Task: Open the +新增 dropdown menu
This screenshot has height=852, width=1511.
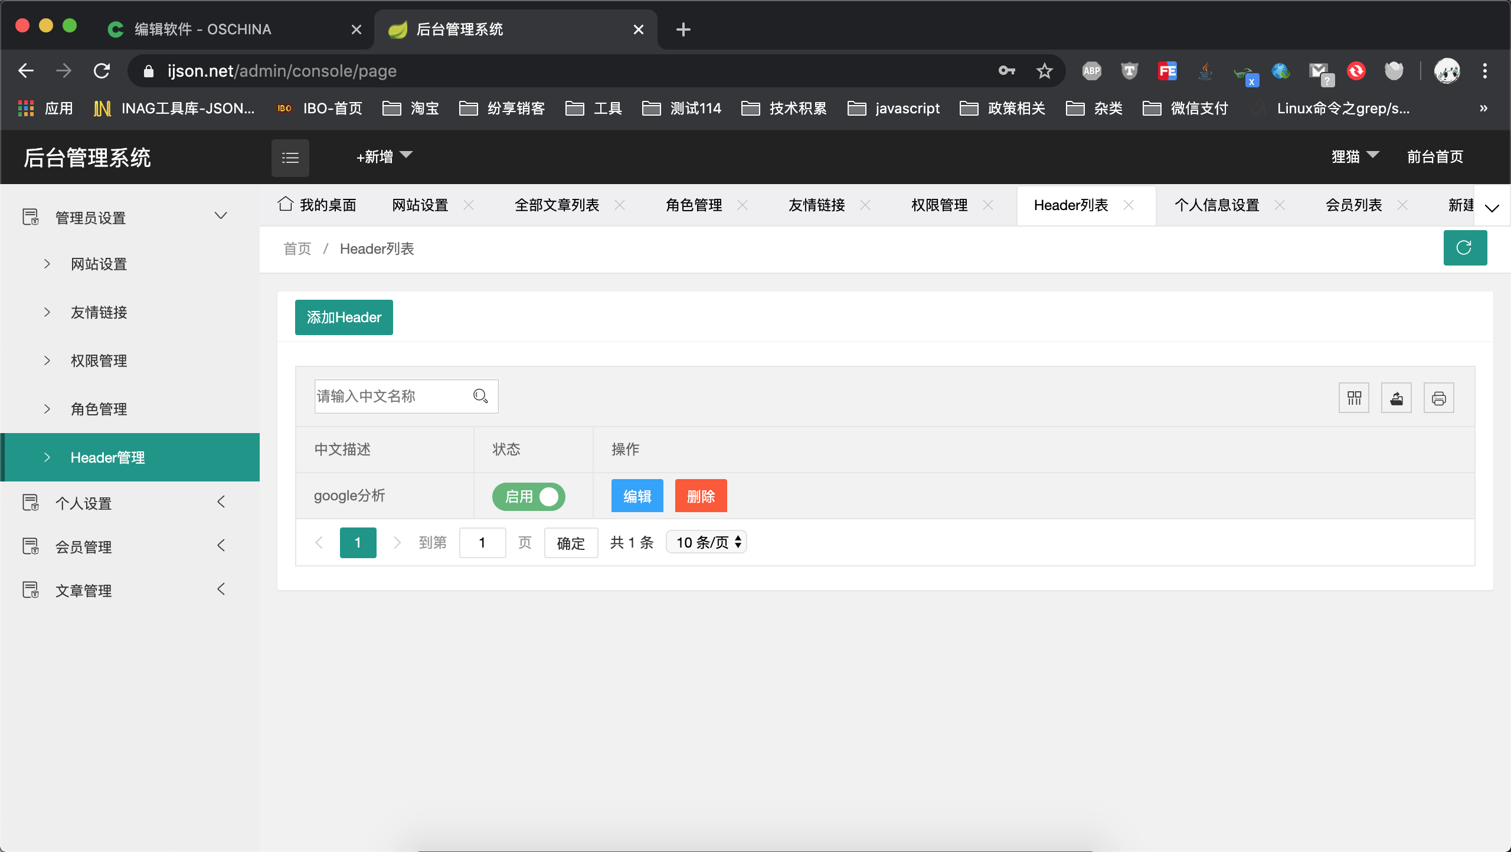Action: click(384, 156)
